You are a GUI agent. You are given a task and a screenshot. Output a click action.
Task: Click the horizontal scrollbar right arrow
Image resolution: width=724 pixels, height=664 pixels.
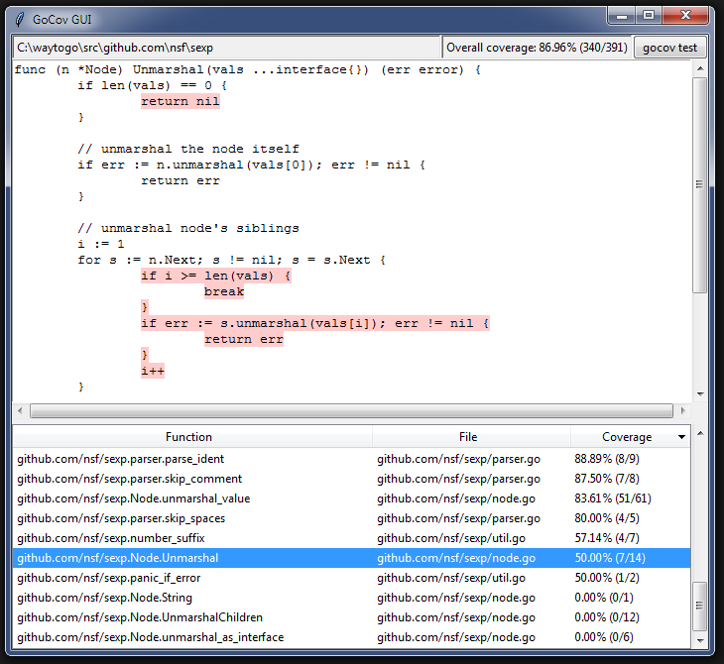point(681,410)
